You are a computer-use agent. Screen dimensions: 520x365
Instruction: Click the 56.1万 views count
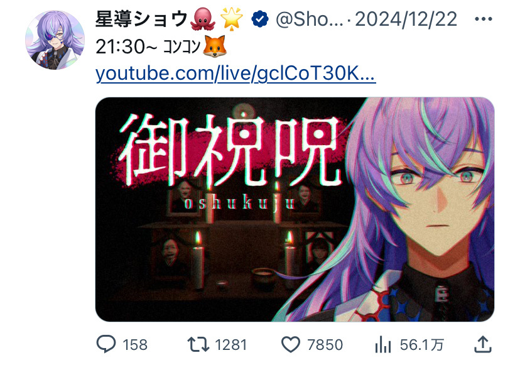point(421,345)
